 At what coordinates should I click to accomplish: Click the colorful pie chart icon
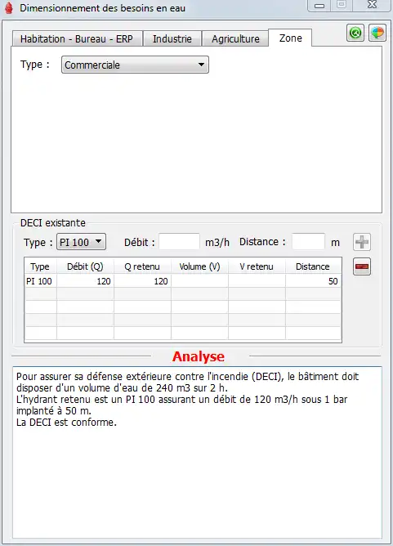coord(377,33)
